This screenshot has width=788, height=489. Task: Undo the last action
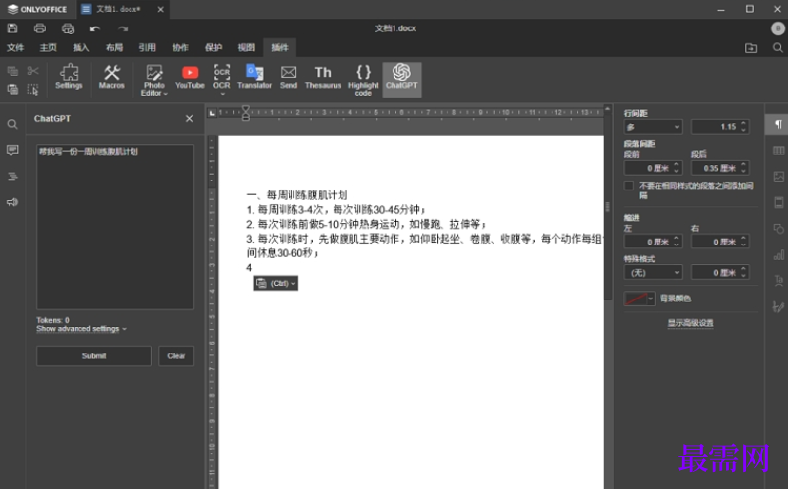(x=95, y=28)
